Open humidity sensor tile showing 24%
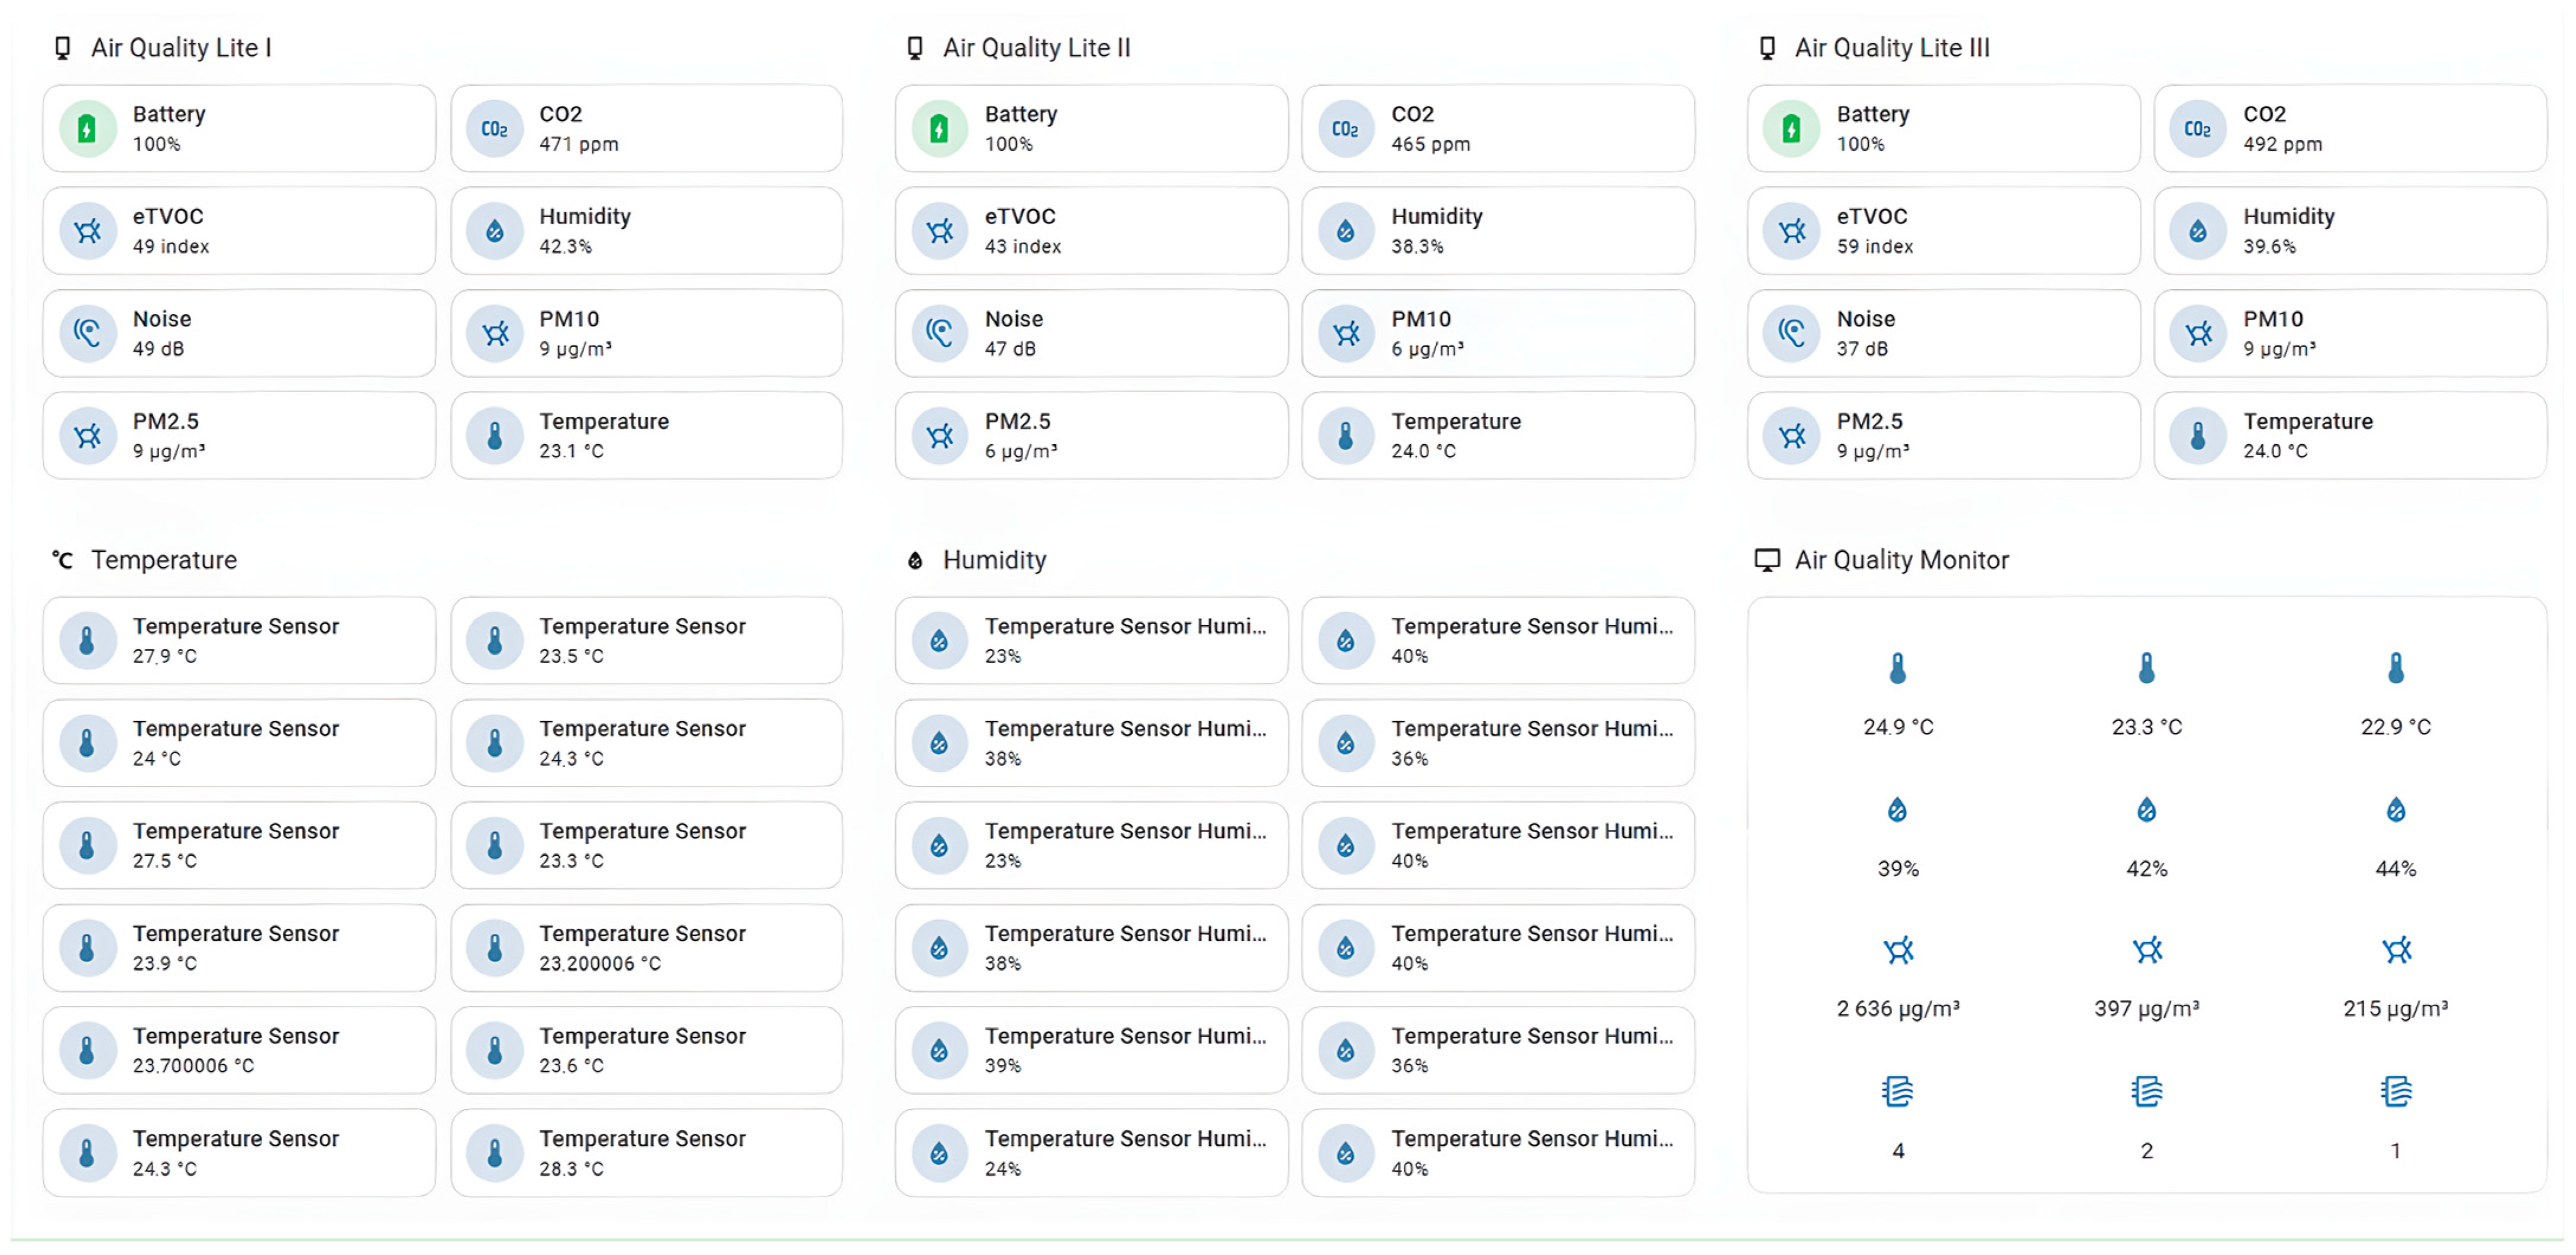This screenshot has width=2576, height=1255. coord(1090,1153)
